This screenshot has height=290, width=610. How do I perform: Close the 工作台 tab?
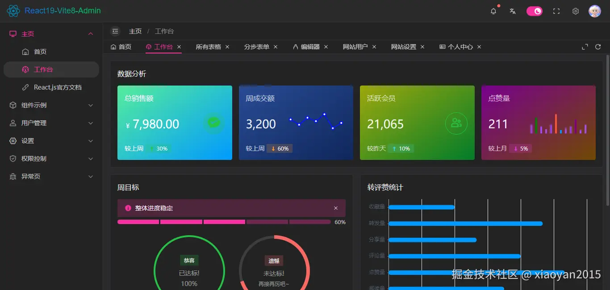[x=179, y=47]
